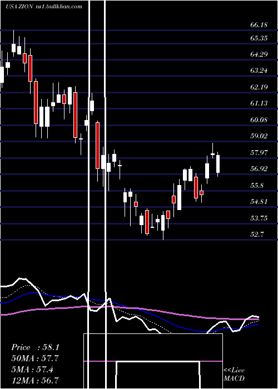Click the 12MA : 56.7 readout
Screen dimensions: 278x389
pyautogui.click(x=35, y=380)
